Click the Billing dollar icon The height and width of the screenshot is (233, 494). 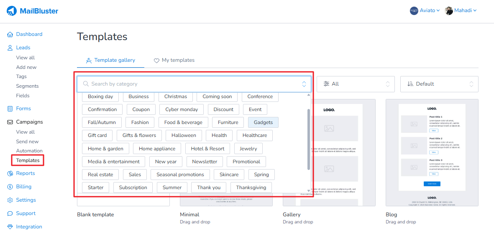pos(10,187)
